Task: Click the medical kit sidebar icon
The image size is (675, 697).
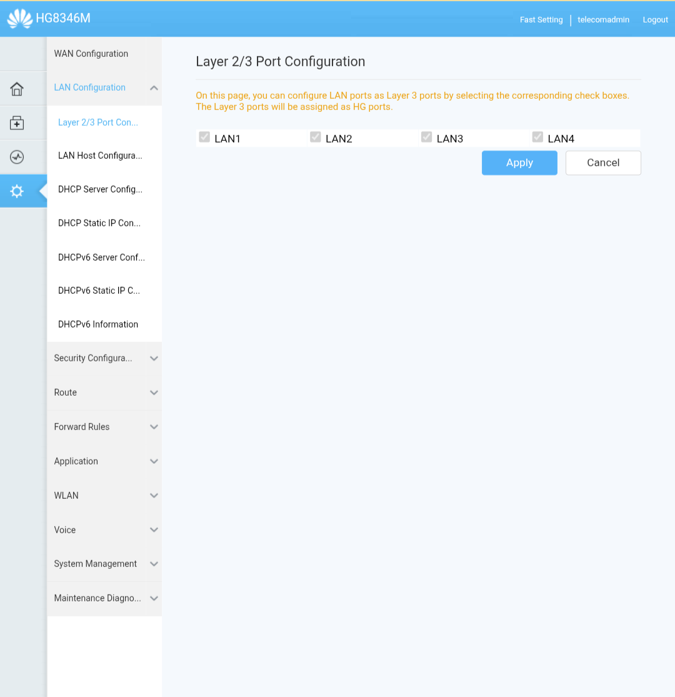Action: coord(17,123)
